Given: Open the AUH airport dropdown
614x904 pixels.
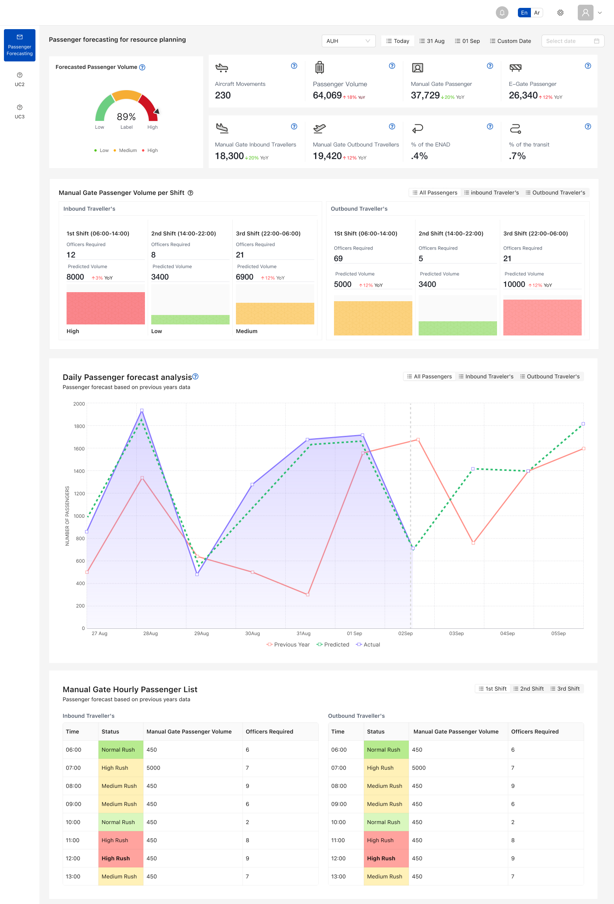Looking at the screenshot, I should point(349,41).
